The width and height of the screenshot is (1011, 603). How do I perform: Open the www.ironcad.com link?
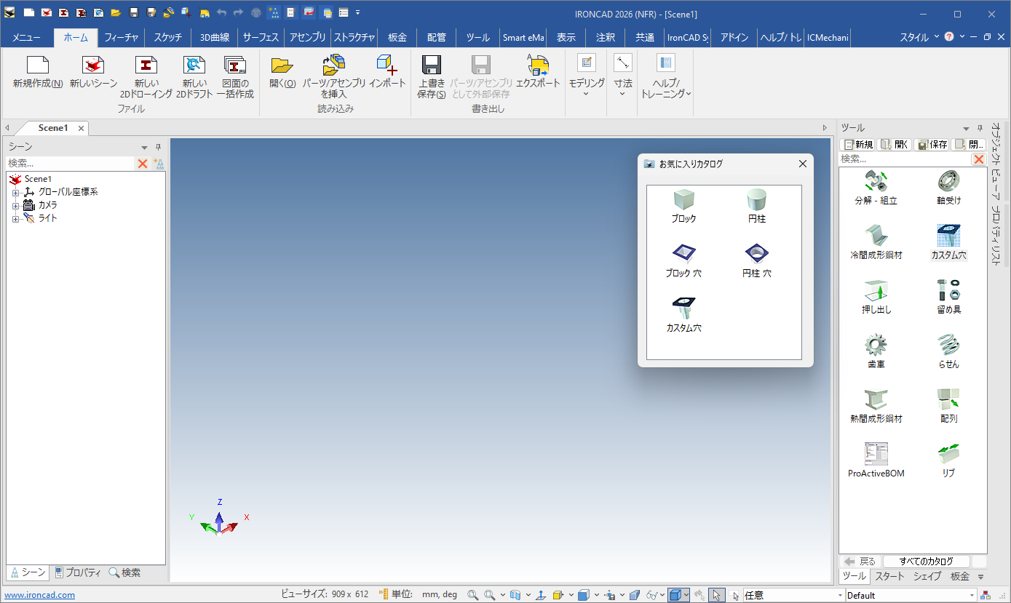pos(39,595)
